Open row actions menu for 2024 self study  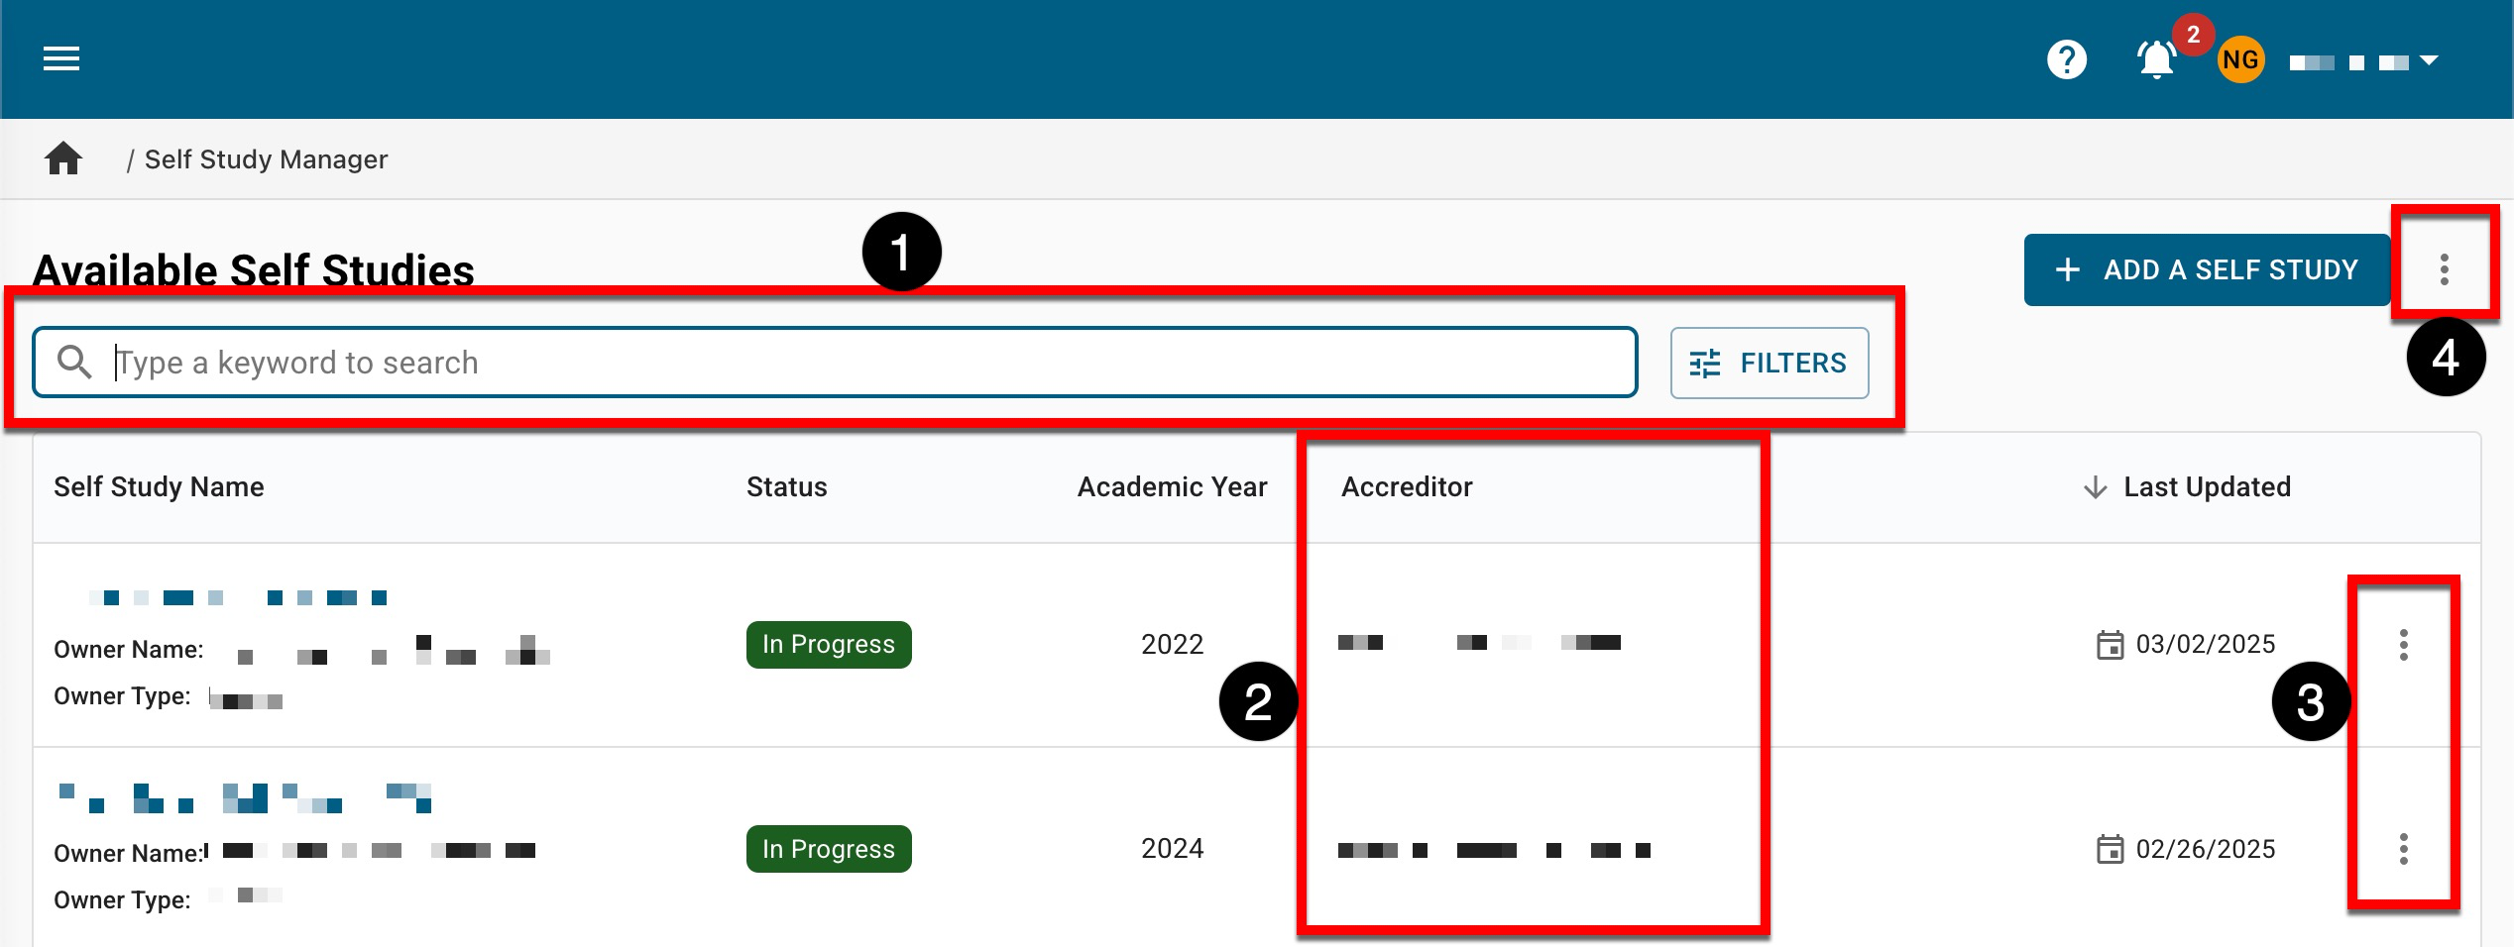click(2403, 849)
